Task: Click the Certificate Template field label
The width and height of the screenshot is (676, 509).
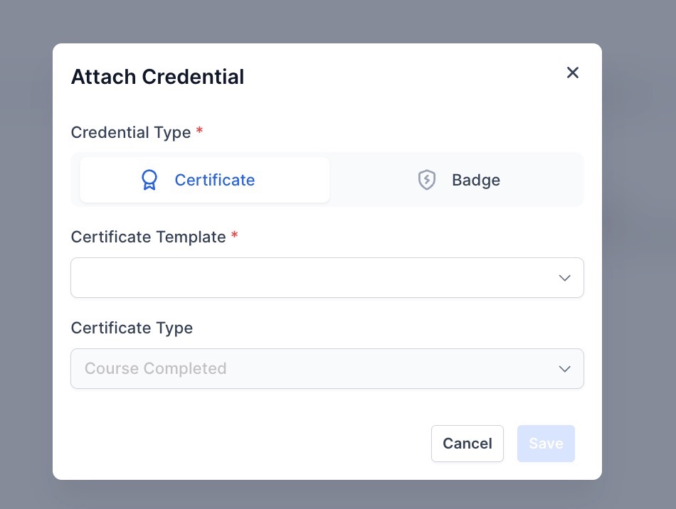Action: click(148, 237)
